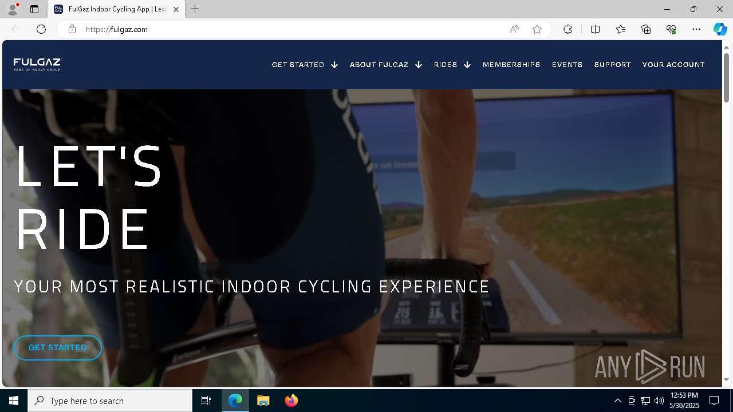733x412 pixels.
Task: Expand the About FulGaz dropdown arrow
Action: coord(419,65)
